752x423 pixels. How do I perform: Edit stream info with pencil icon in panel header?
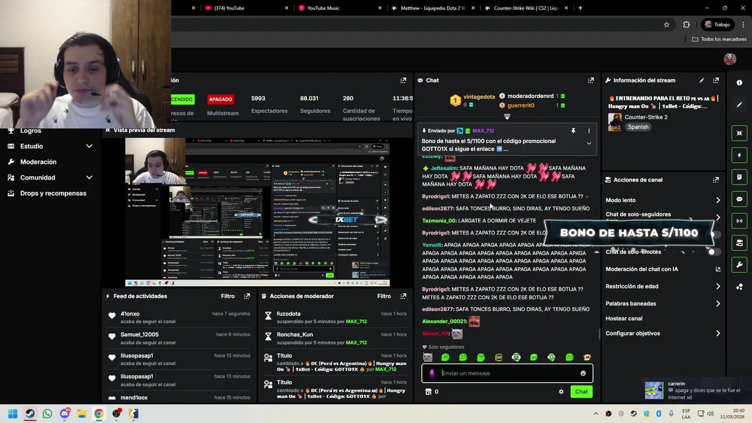[x=701, y=80]
